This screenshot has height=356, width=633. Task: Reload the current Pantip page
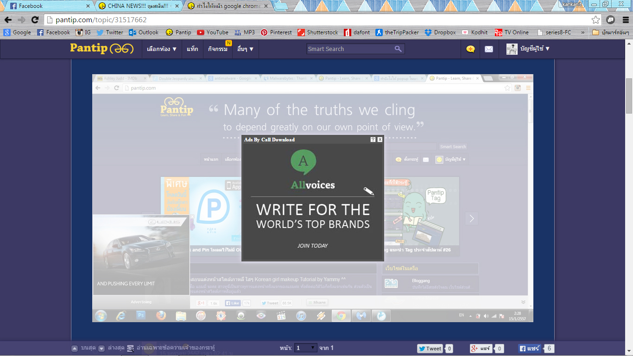(35, 20)
